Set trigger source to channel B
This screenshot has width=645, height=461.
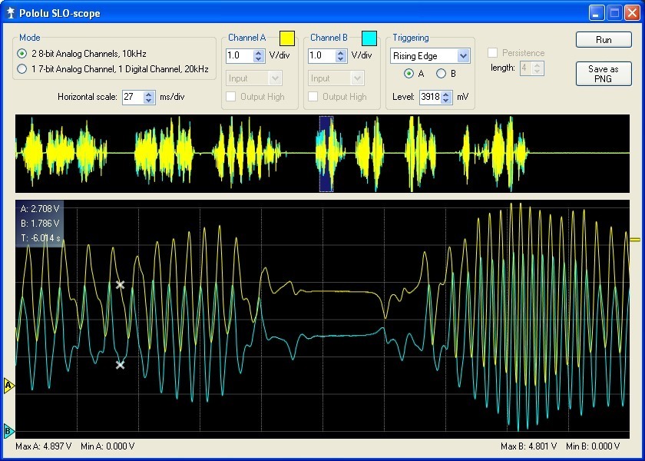point(441,74)
